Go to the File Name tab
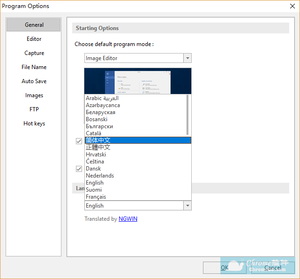Screen dimensions: 300x279 (34, 67)
